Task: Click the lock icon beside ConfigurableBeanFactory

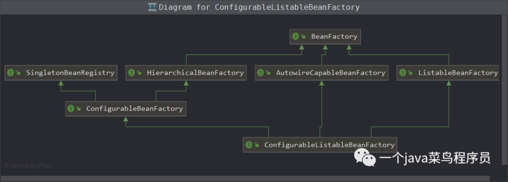Action: point(79,109)
